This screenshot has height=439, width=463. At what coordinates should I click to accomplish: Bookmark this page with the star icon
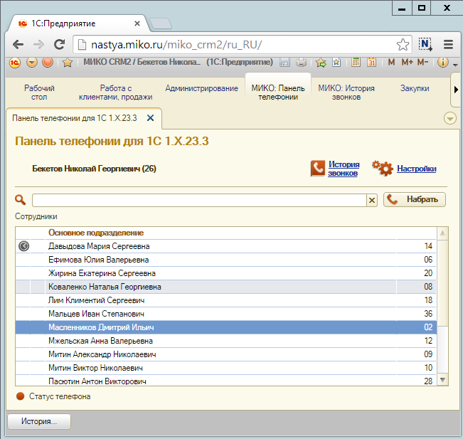click(403, 45)
